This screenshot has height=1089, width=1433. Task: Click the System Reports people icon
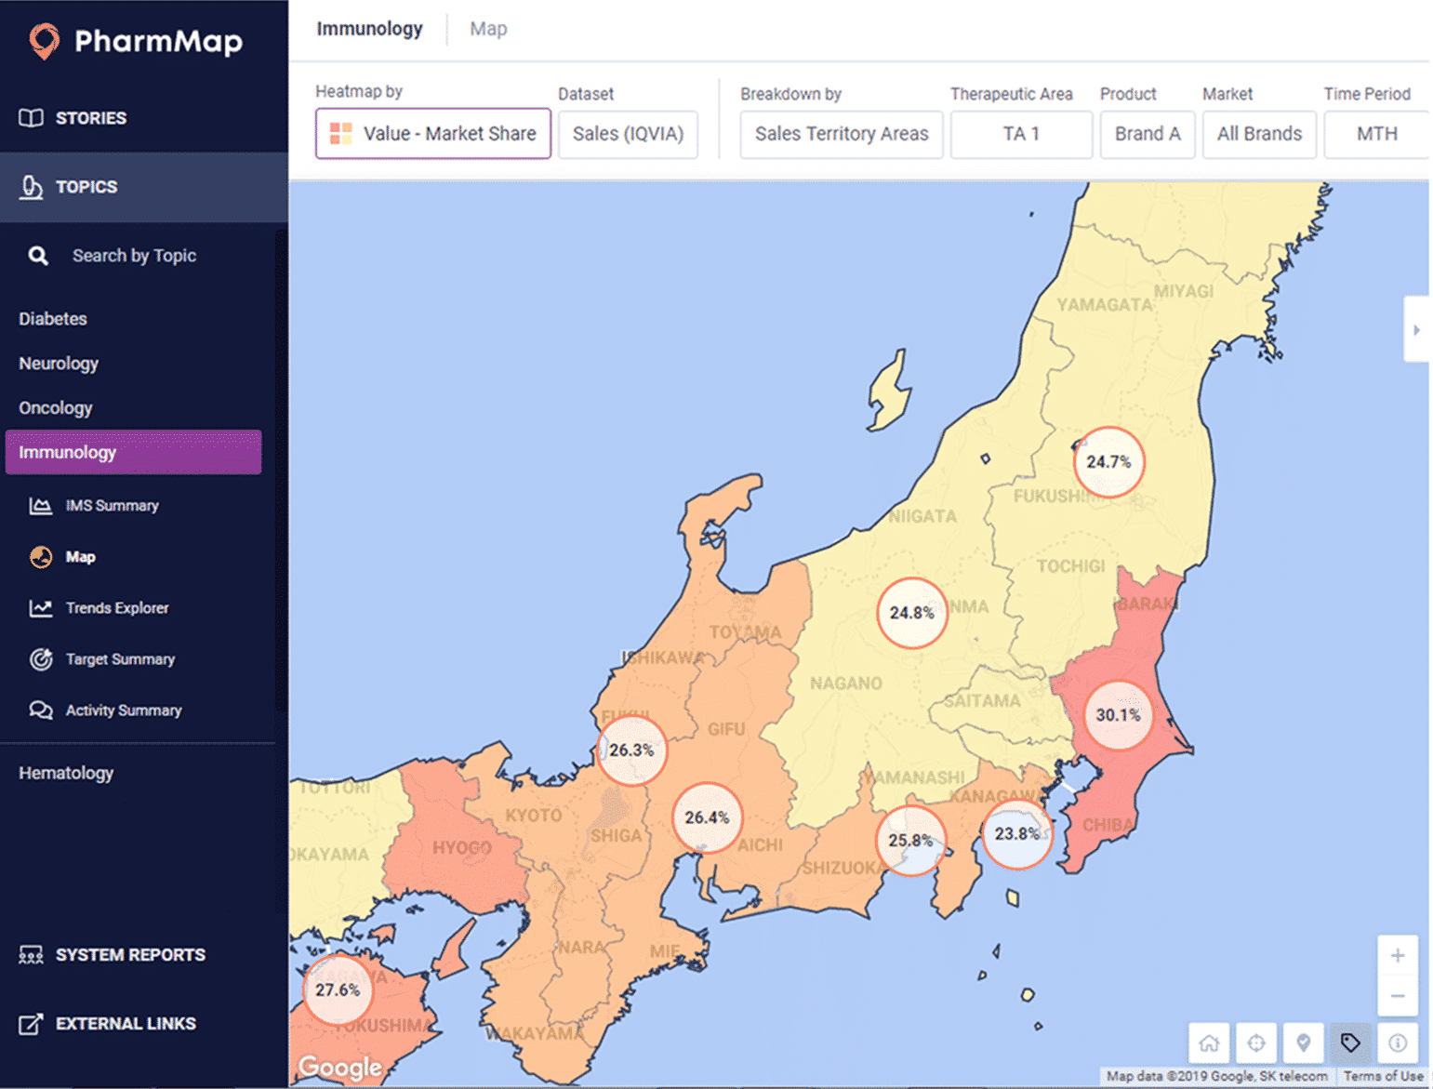coord(31,955)
